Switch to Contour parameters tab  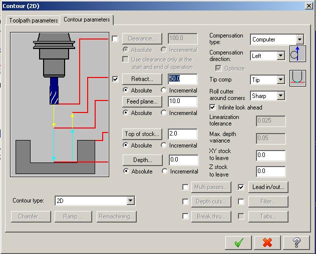coord(87,19)
